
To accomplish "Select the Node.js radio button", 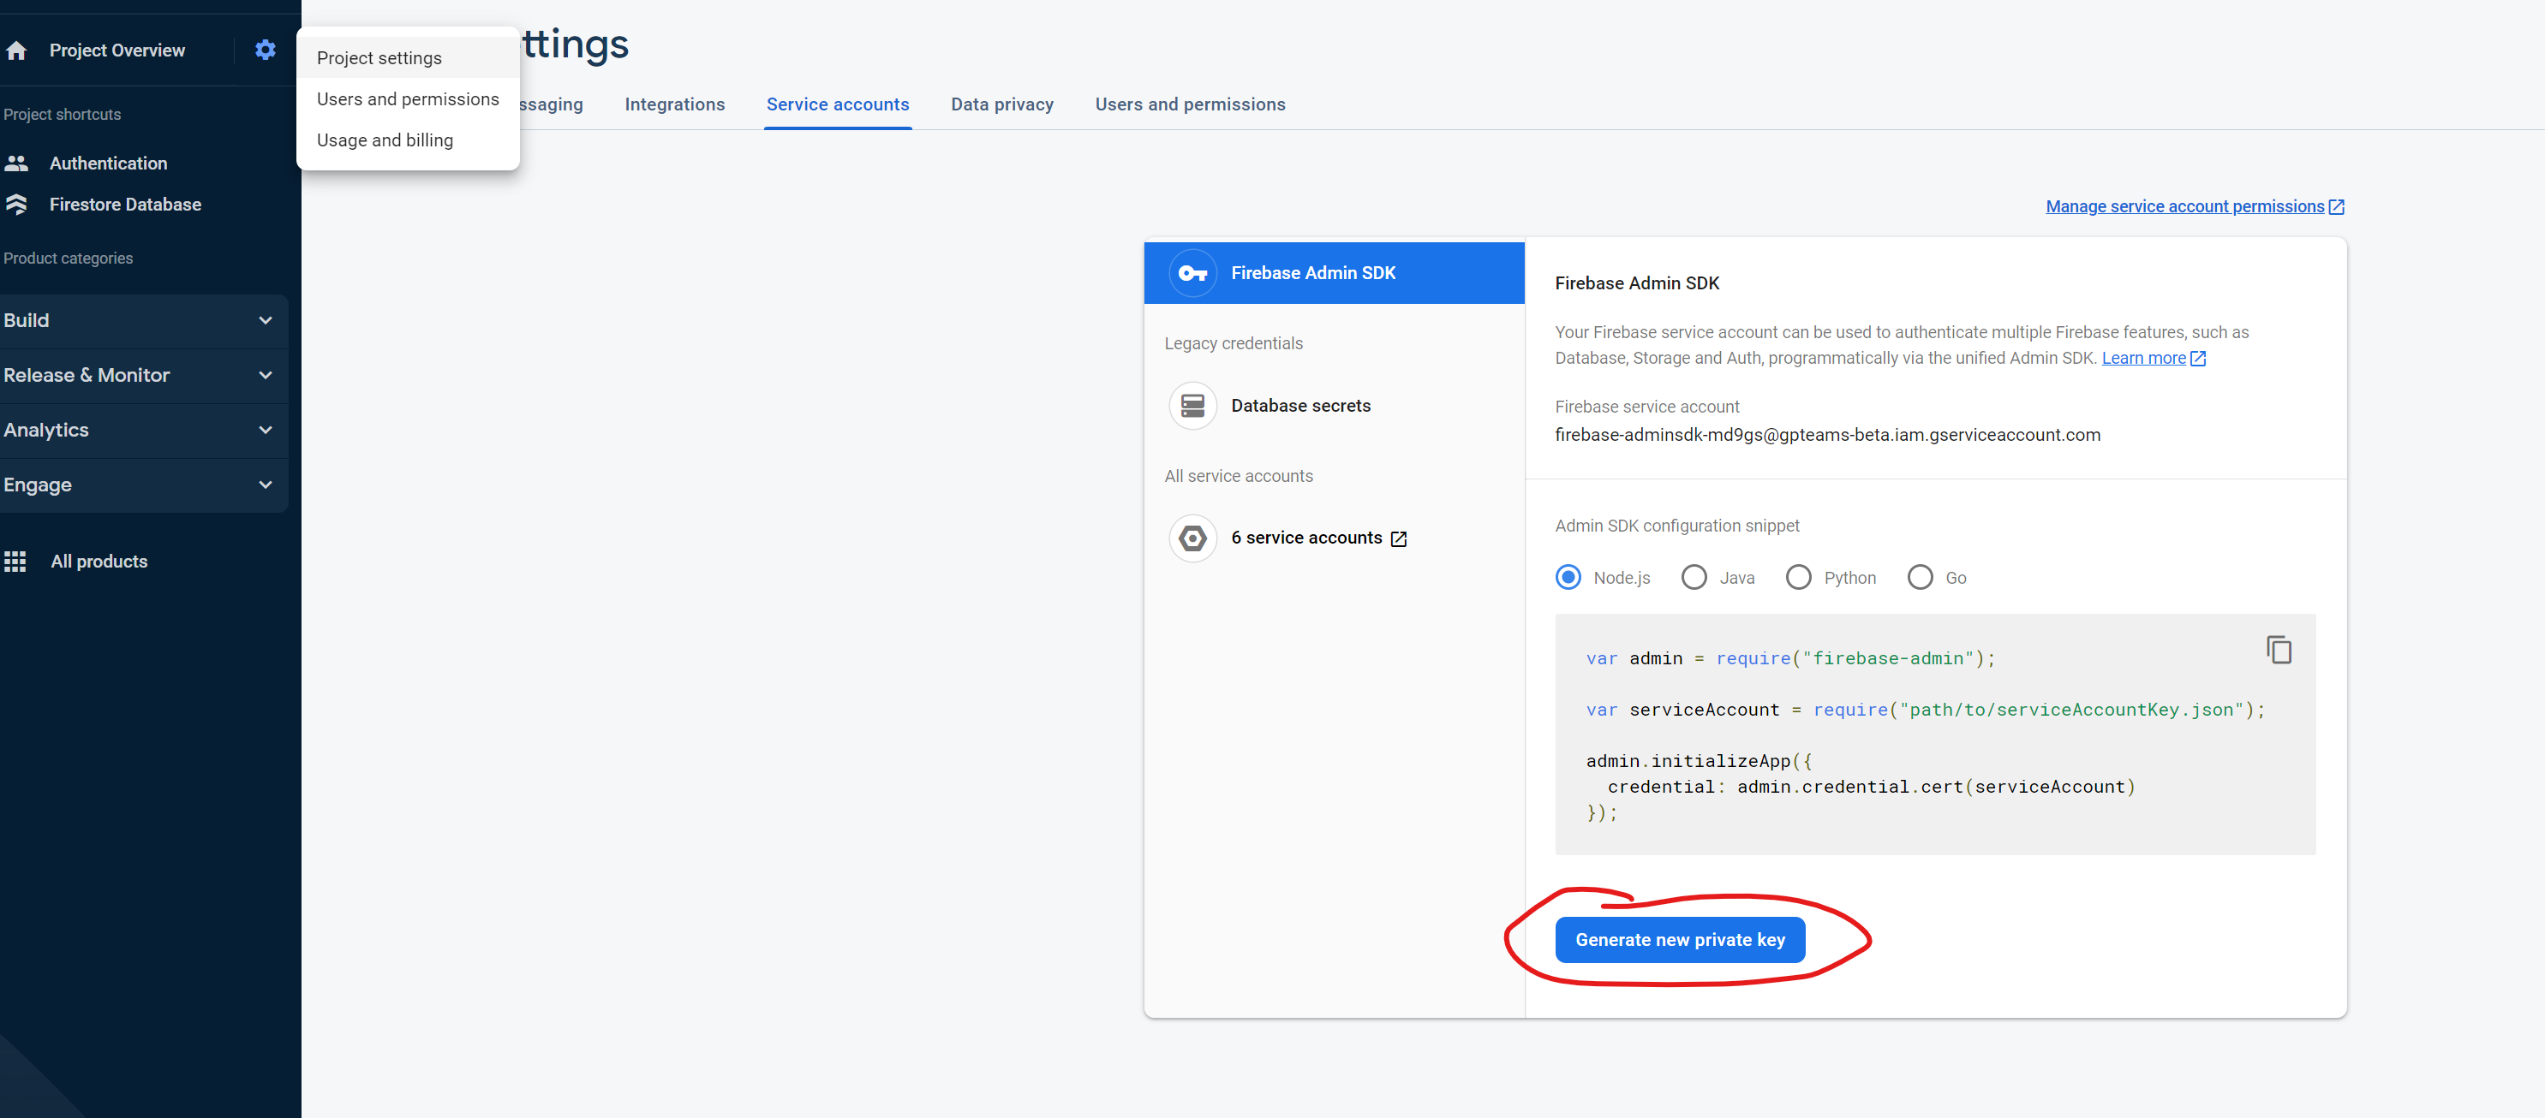I will [1568, 577].
